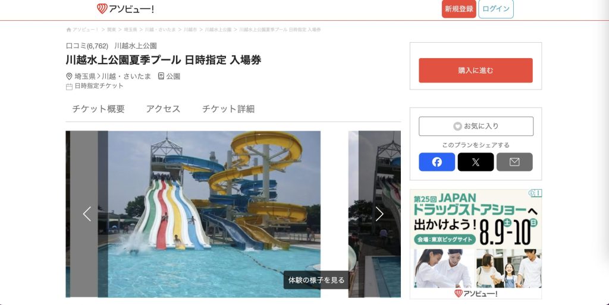Click the home icon in breadcrumb

tap(69, 30)
